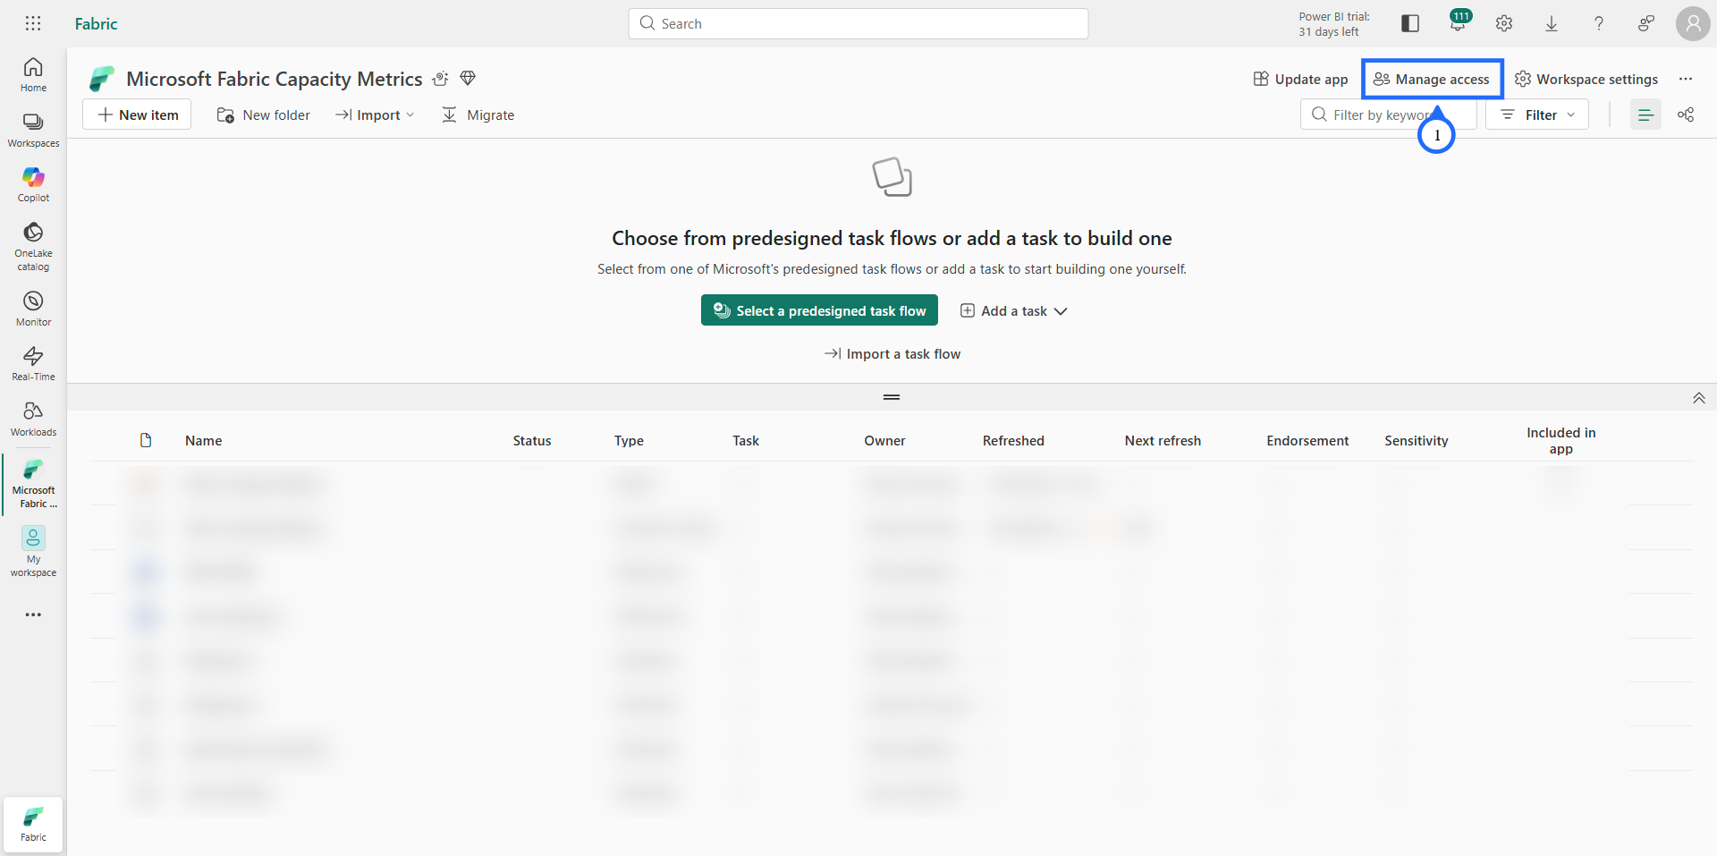Collapse the task flow pane chevron
Image resolution: width=1717 pixels, height=856 pixels.
coord(1698,398)
